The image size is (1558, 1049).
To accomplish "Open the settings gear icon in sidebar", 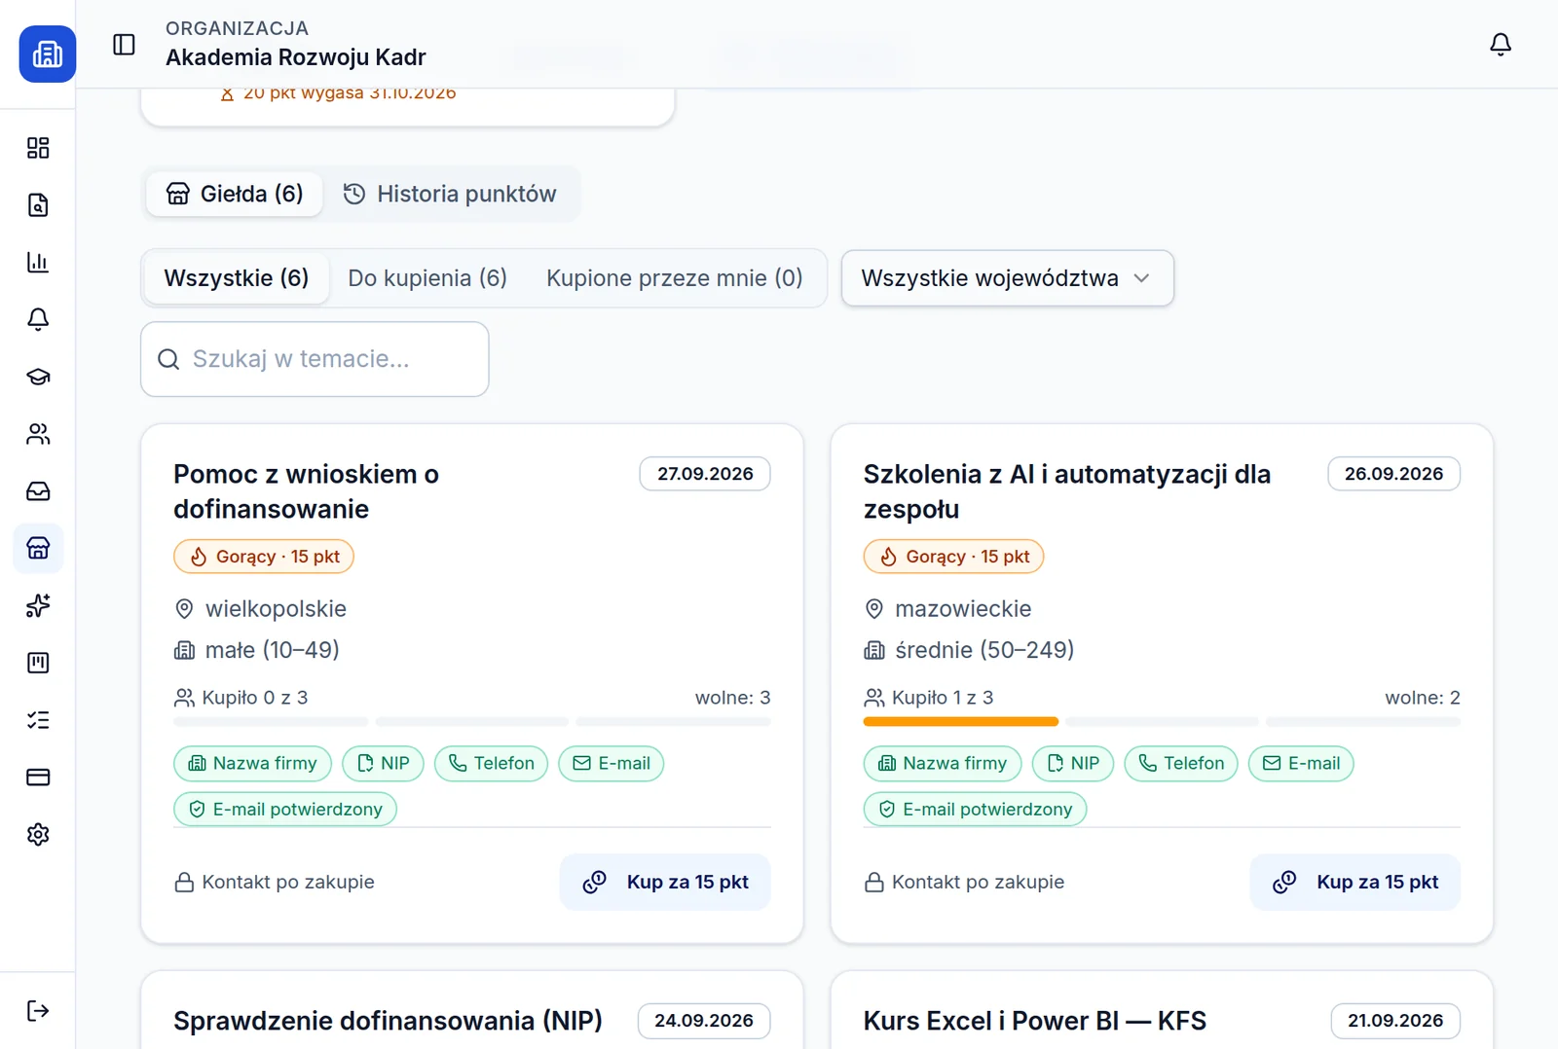I will (x=38, y=835).
